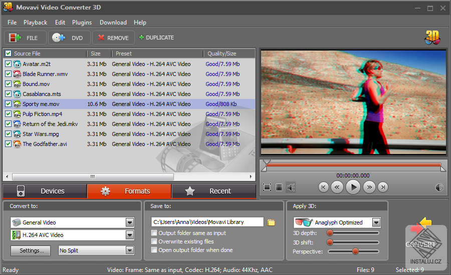
Task: Click the fast forward playback button
Action: pos(369,187)
